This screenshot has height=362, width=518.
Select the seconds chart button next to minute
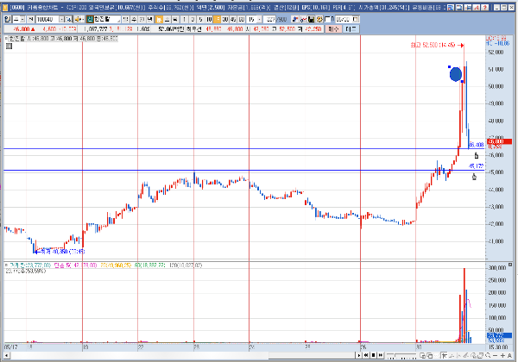click(x=167, y=20)
